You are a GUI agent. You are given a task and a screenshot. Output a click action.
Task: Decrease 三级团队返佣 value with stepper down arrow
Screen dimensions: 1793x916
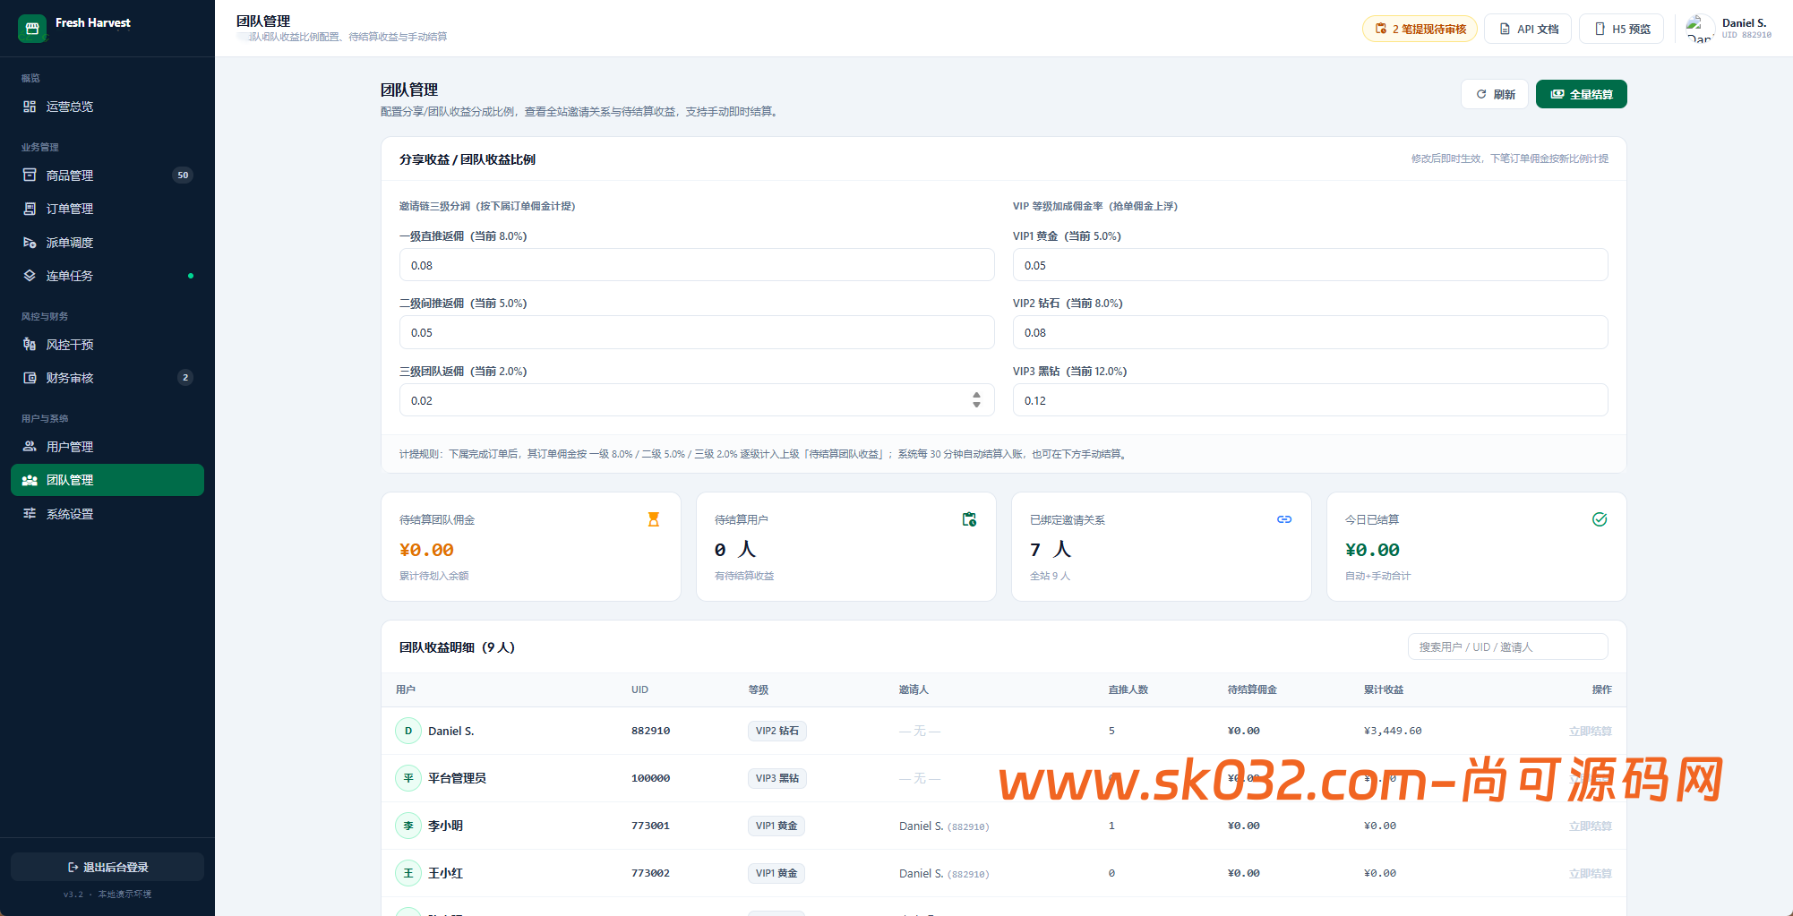coord(976,405)
